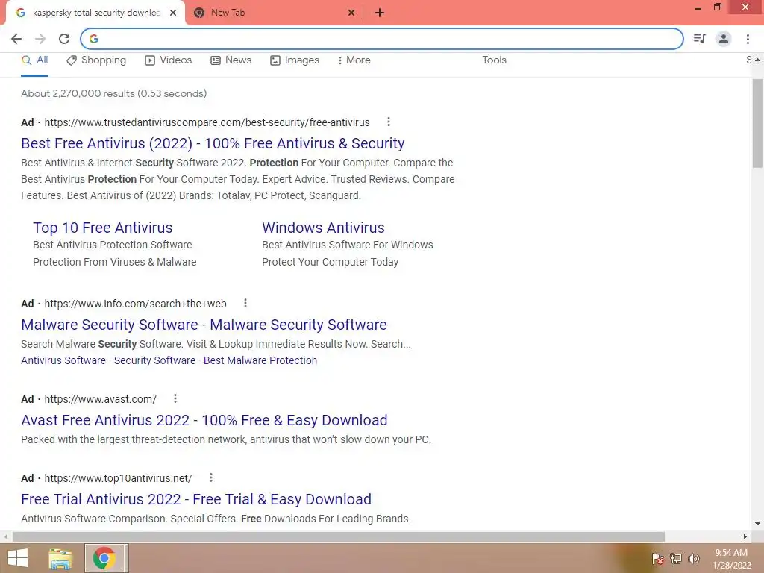764x573 pixels.
Task: Switch to Shopping results
Action: (96, 60)
